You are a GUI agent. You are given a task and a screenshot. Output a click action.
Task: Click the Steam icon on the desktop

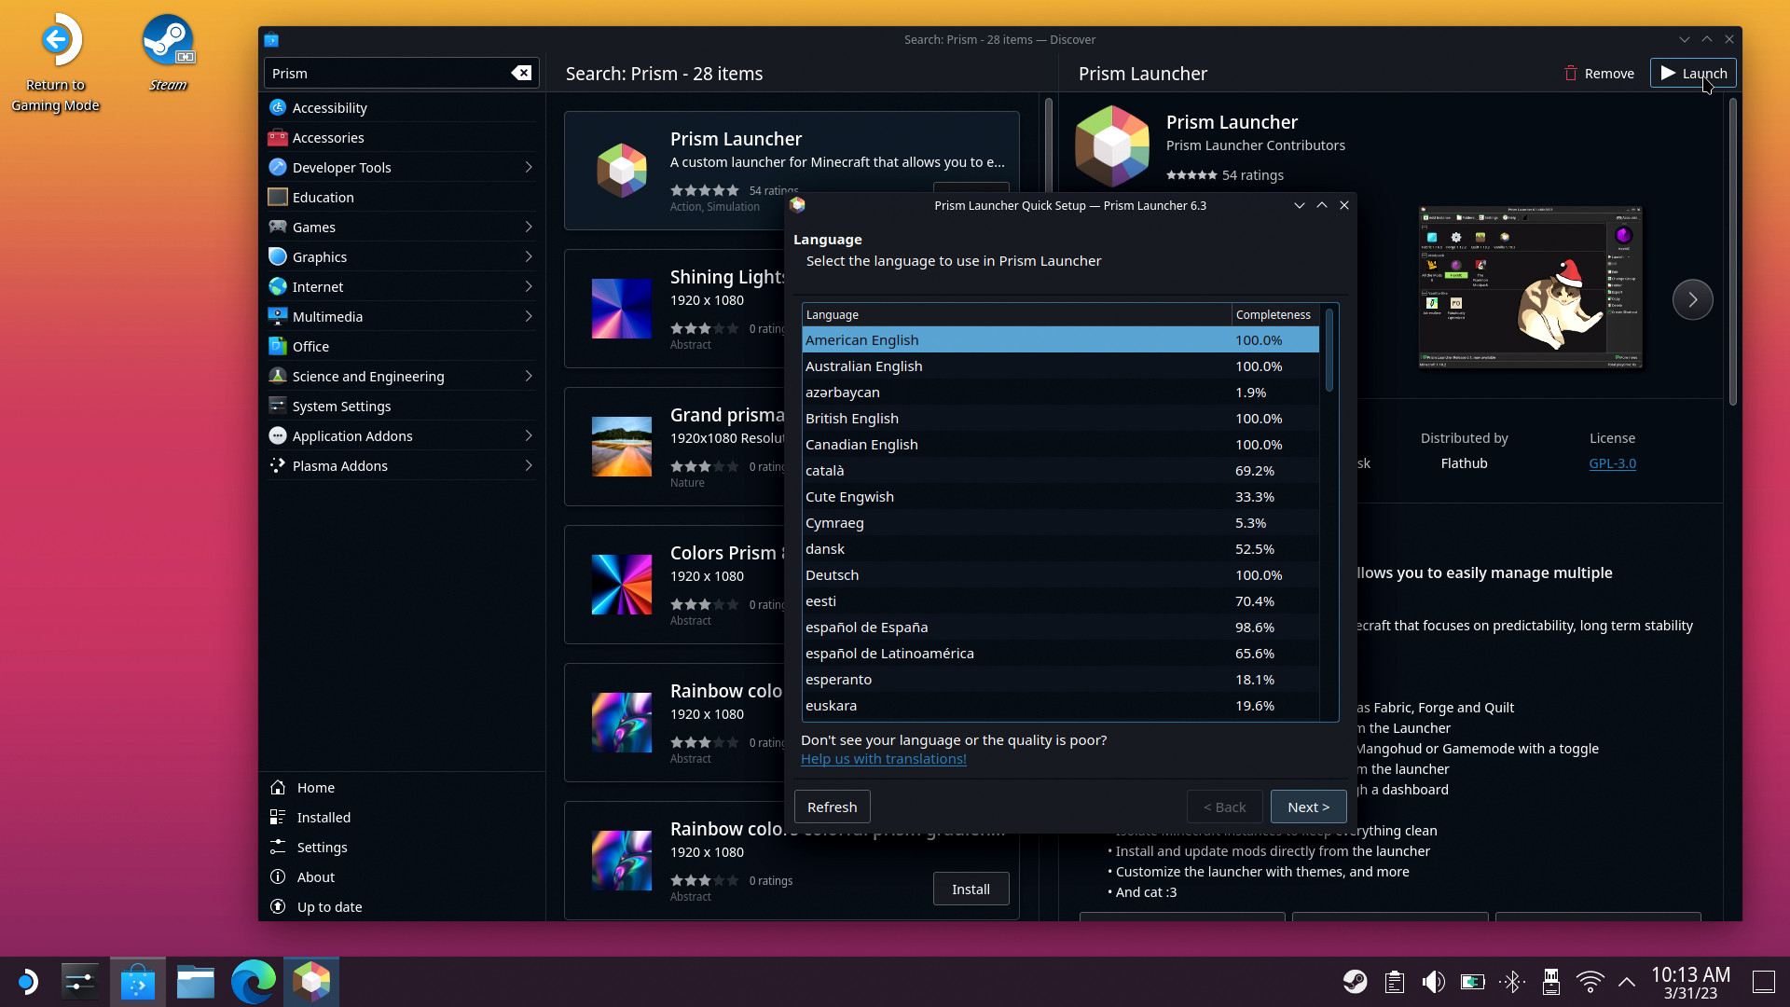pyautogui.click(x=169, y=43)
